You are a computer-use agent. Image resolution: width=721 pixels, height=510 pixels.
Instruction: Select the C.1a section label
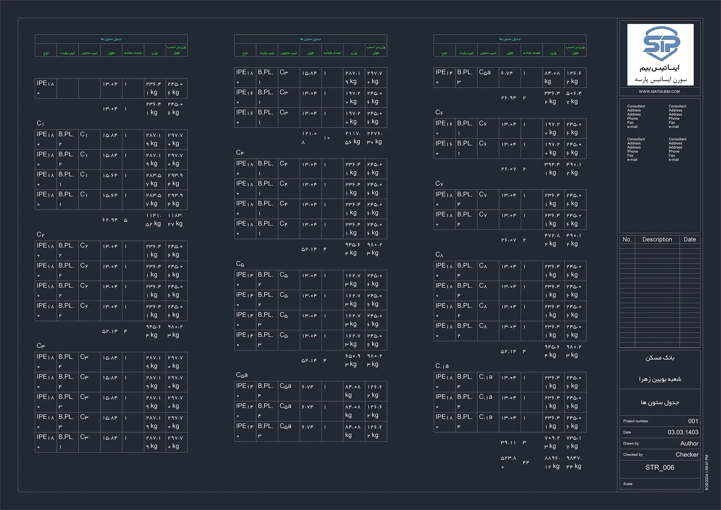(x=442, y=366)
